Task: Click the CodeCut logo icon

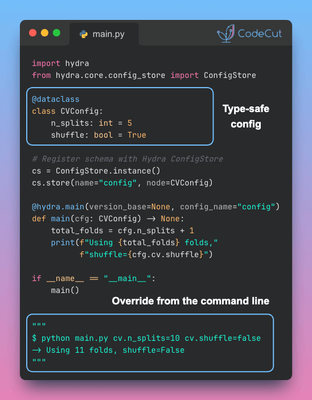Action: point(225,34)
